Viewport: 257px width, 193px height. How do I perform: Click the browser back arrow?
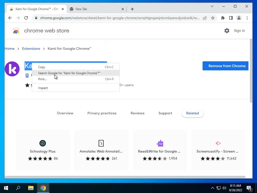pyautogui.click(x=10, y=18)
